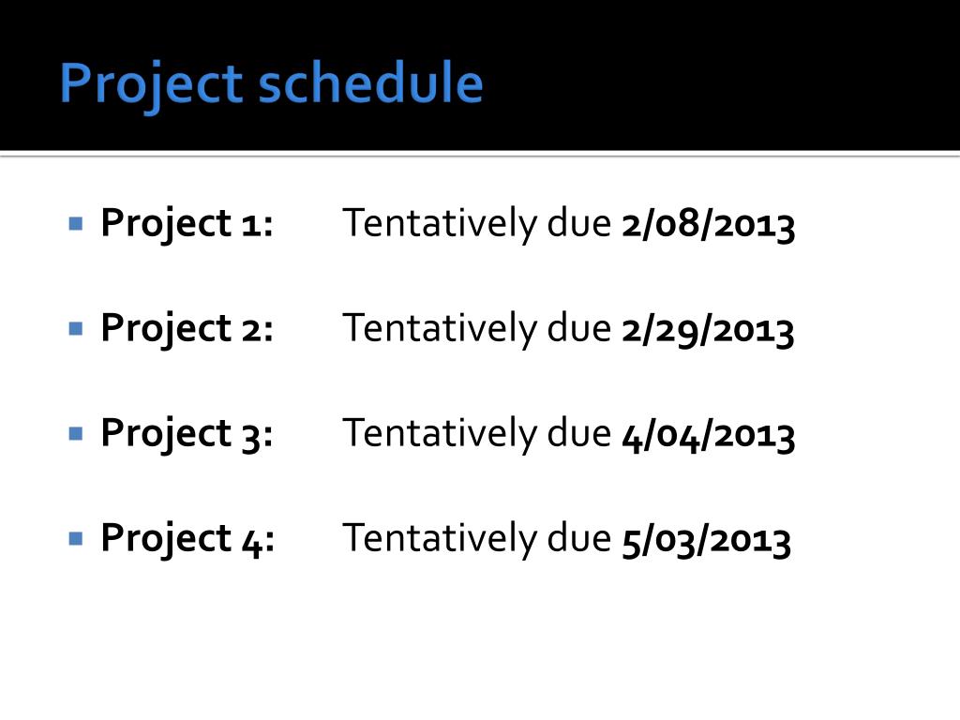This screenshot has width=960, height=720.
Task: Select the Project 3: label
Action: click(187, 434)
